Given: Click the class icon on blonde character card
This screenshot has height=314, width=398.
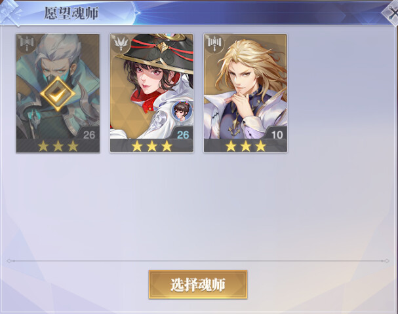Looking at the screenshot, I should [x=215, y=42].
